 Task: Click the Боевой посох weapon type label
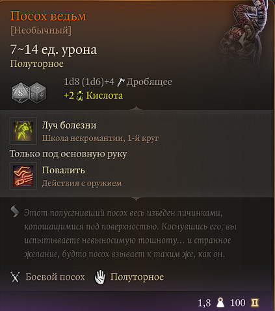[55, 277]
